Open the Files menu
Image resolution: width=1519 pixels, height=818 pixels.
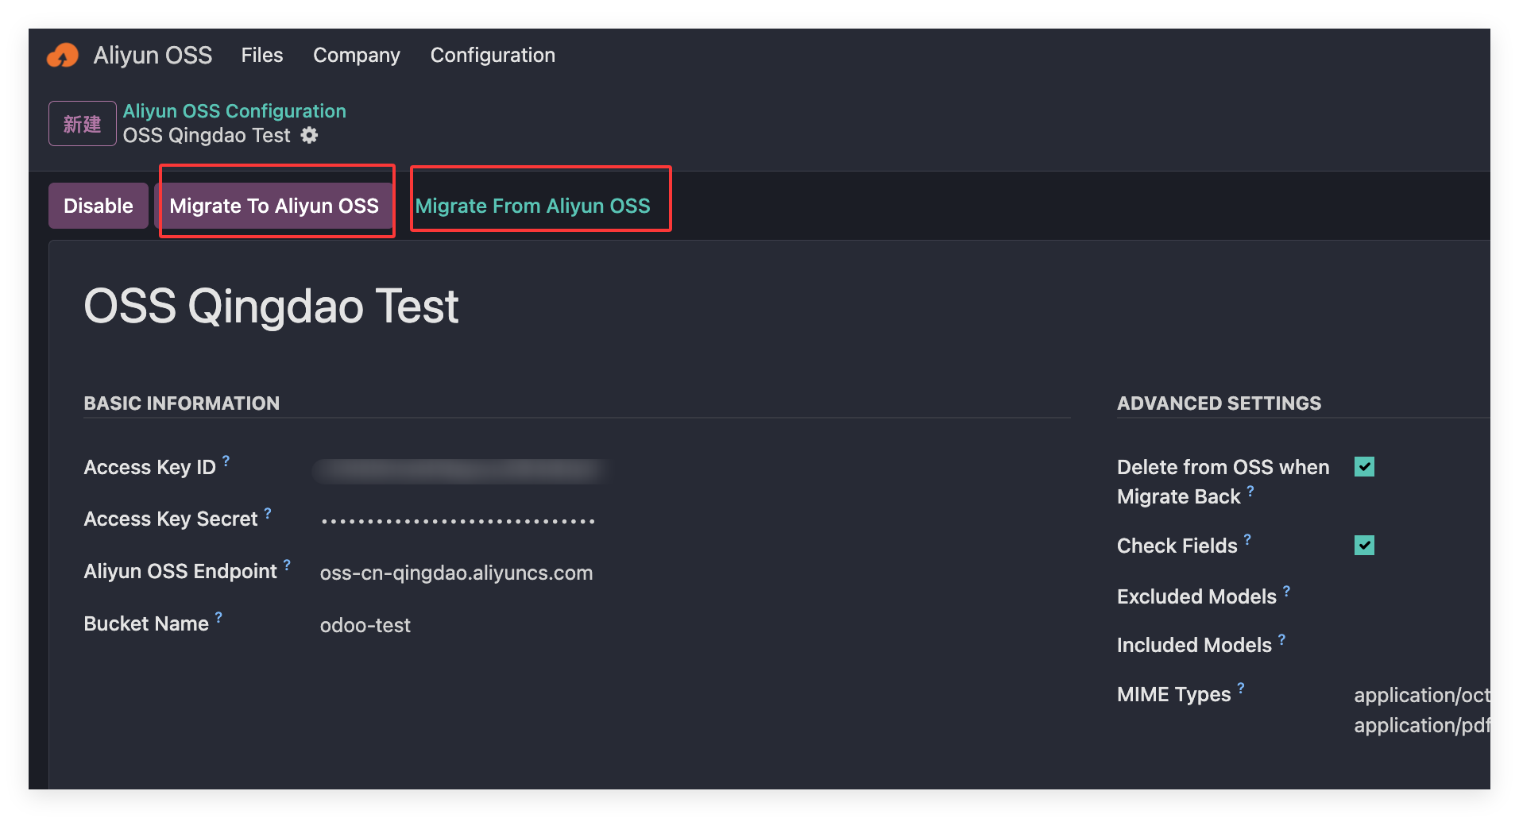[x=262, y=56]
